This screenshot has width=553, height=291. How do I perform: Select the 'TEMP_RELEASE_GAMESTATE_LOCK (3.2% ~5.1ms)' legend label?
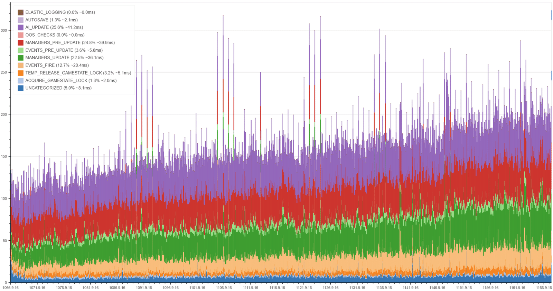pyautogui.click(x=78, y=73)
